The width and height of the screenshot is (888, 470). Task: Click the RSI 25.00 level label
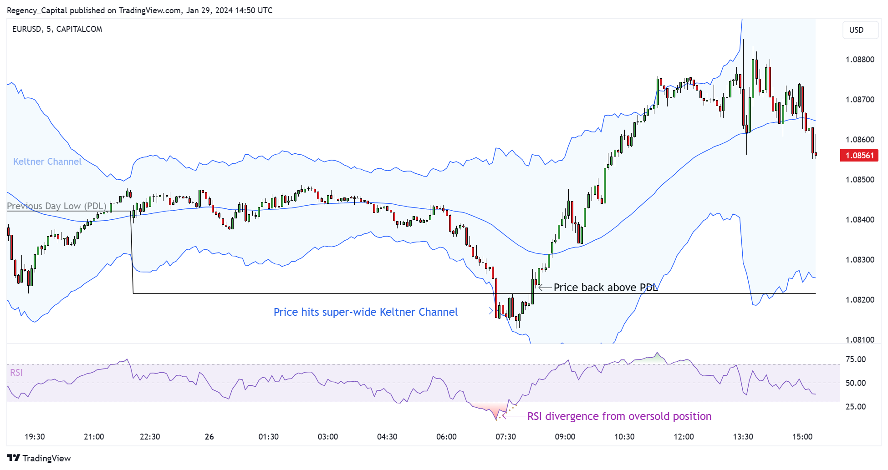point(856,407)
